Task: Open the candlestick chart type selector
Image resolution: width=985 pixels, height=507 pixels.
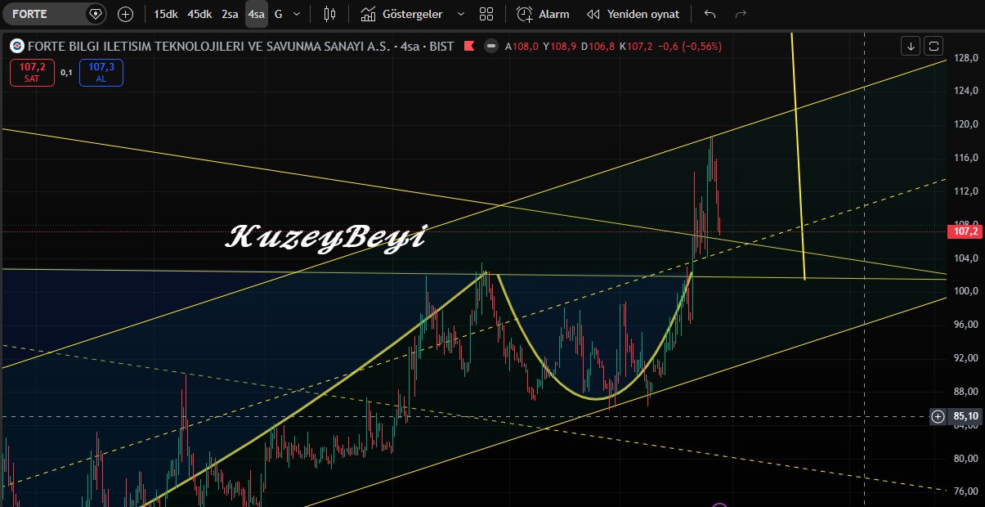Action: click(329, 14)
